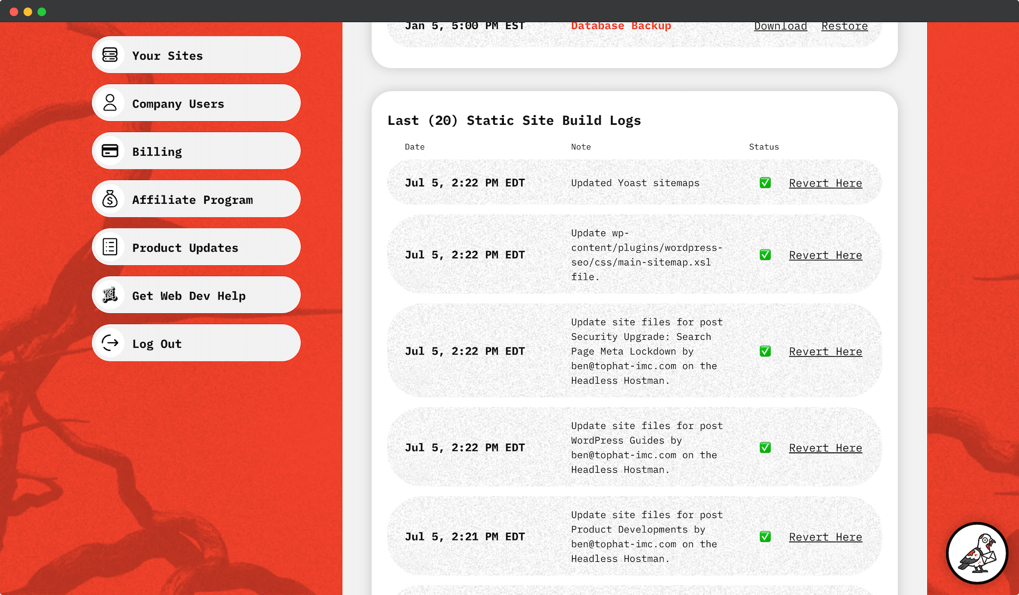Revert to Product Developments post build

click(x=825, y=536)
